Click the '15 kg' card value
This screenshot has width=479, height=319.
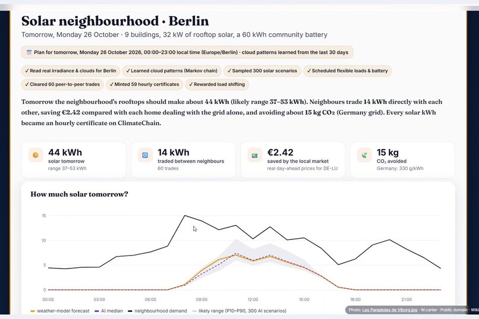coord(387,152)
